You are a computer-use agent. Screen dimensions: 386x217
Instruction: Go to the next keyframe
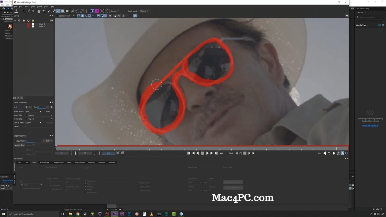[x=334, y=153]
